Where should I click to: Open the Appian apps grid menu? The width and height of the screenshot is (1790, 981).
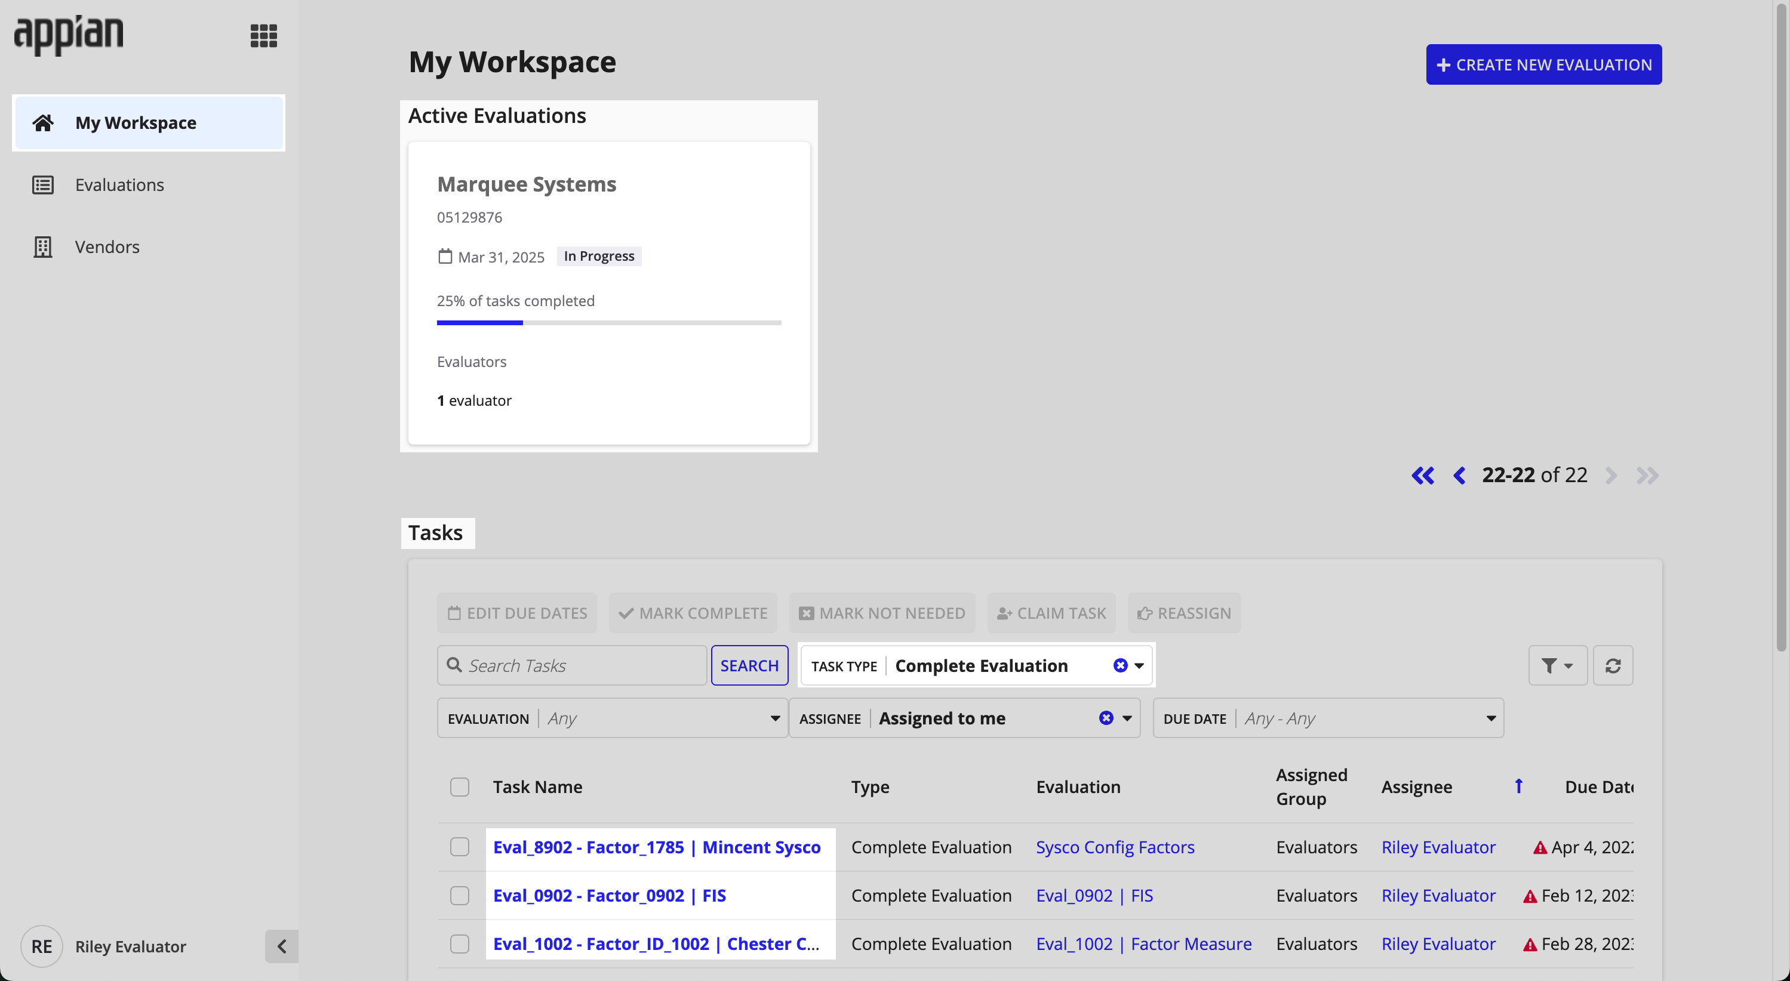point(263,35)
